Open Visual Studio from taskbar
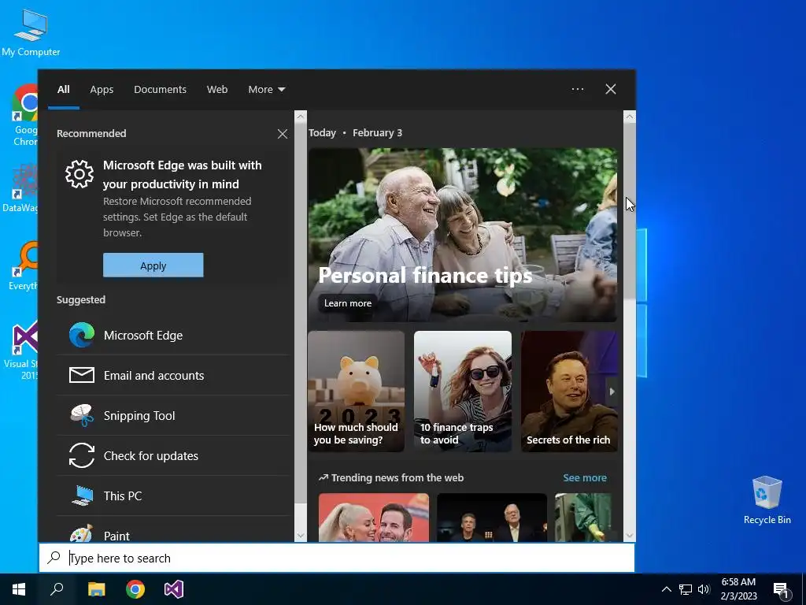Image resolution: width=806 pixels, height=605 pixels. pyautogui.click(x=174, y=589)
